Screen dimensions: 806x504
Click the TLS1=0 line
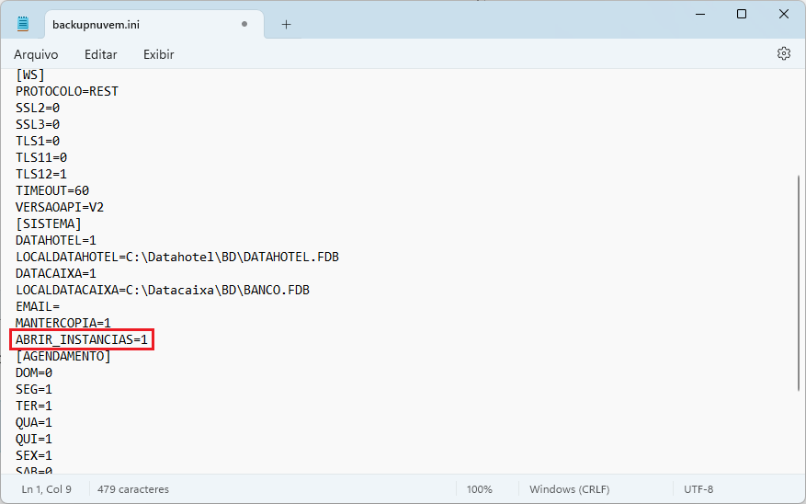click(38, 141)
